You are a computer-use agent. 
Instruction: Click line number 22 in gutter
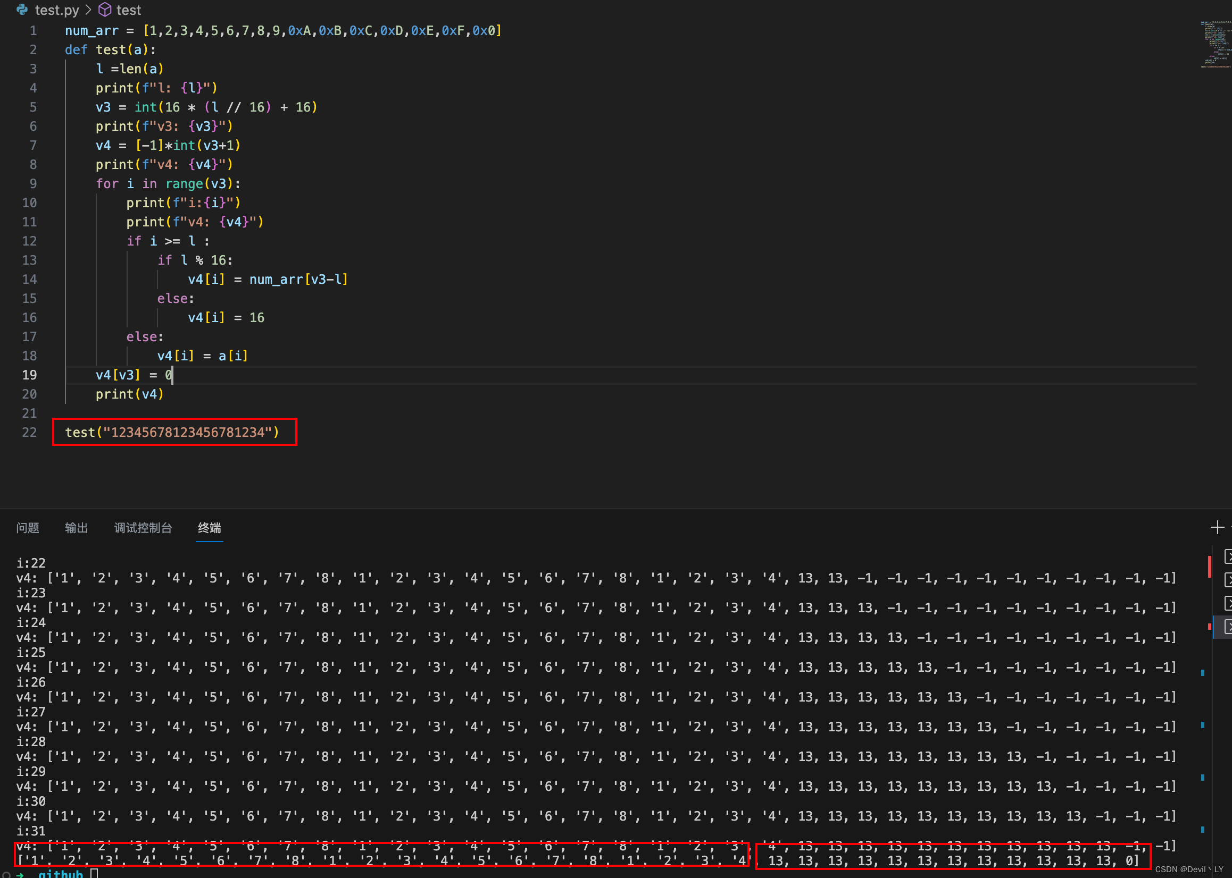29,433
